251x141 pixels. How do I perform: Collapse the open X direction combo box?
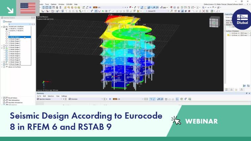tap(30, 24)
